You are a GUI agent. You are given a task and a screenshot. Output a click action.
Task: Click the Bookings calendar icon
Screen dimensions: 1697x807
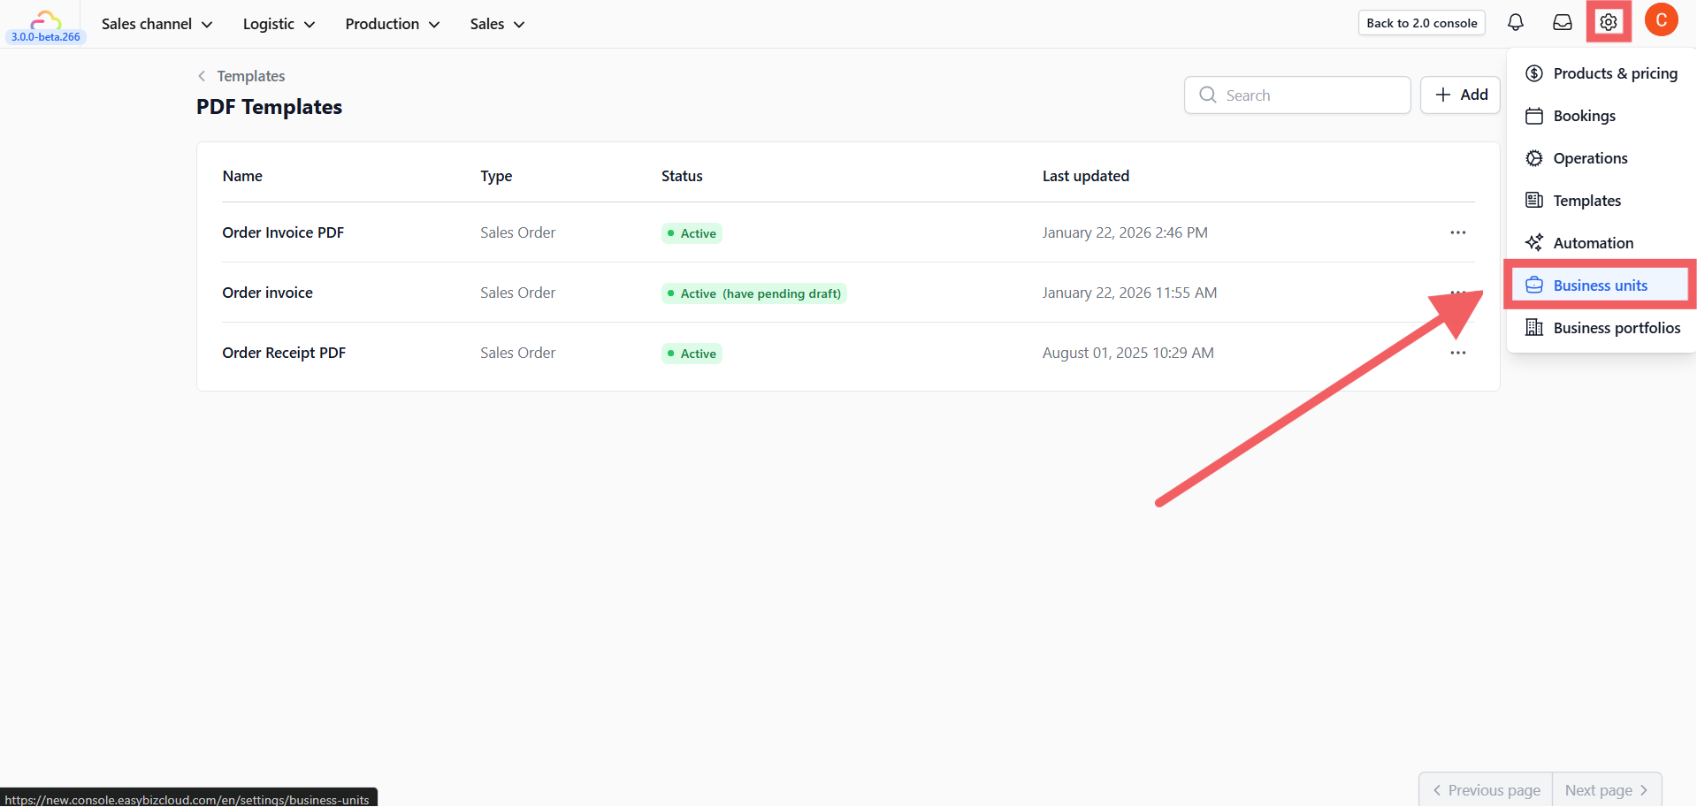tap(1534, 116)
